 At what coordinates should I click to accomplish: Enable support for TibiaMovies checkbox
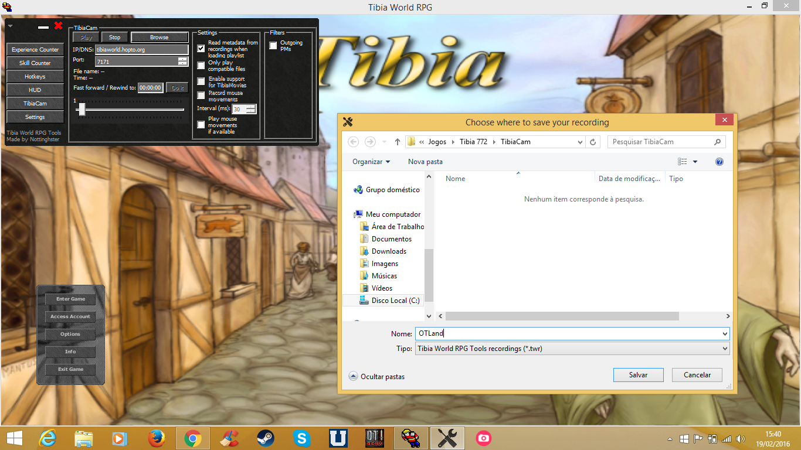pos(201,81)
